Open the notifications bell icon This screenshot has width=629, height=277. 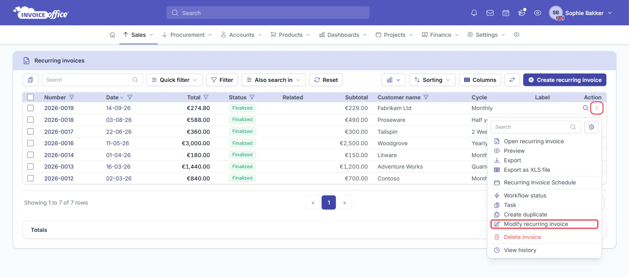click(x=474, y=13)
